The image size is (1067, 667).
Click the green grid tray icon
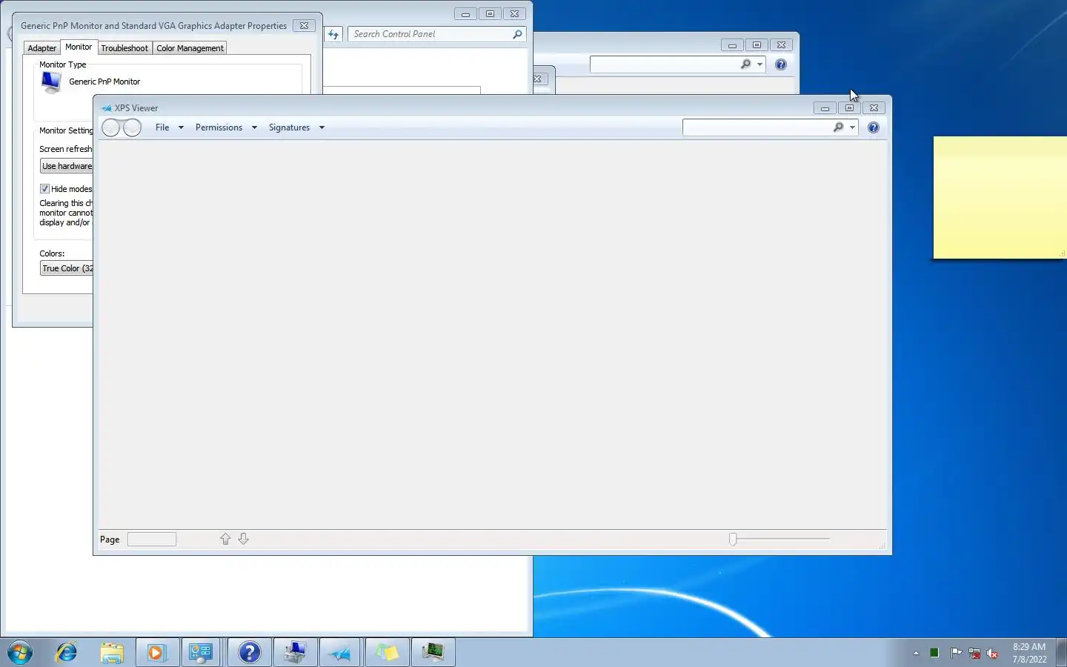click(x=934, y=653)
